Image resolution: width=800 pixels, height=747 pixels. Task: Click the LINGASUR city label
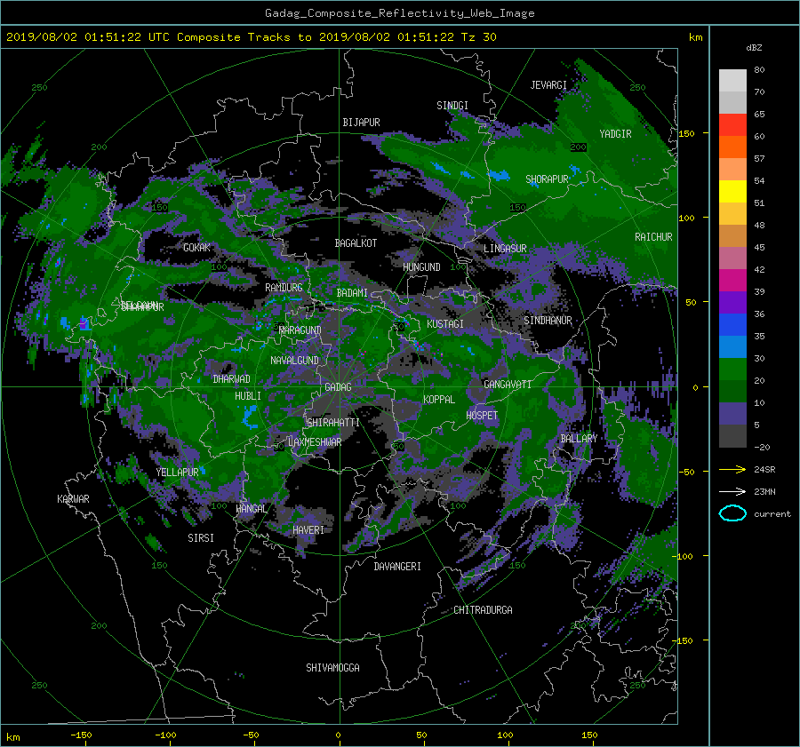pos(505,249)
